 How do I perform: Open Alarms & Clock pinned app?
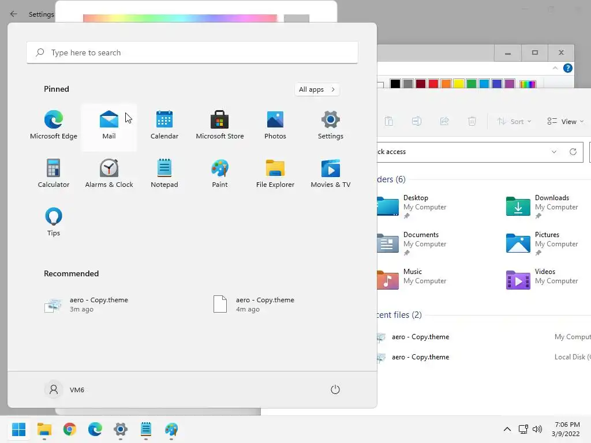pyautogui.click(x=109, y=174)
